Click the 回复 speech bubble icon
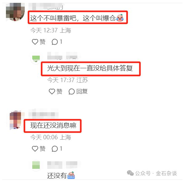 pyautogui.click(x=71, y=91)
